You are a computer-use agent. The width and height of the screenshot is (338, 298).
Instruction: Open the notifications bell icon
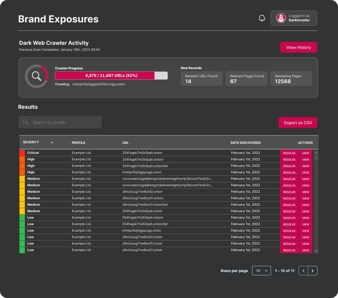click(262, 18)
